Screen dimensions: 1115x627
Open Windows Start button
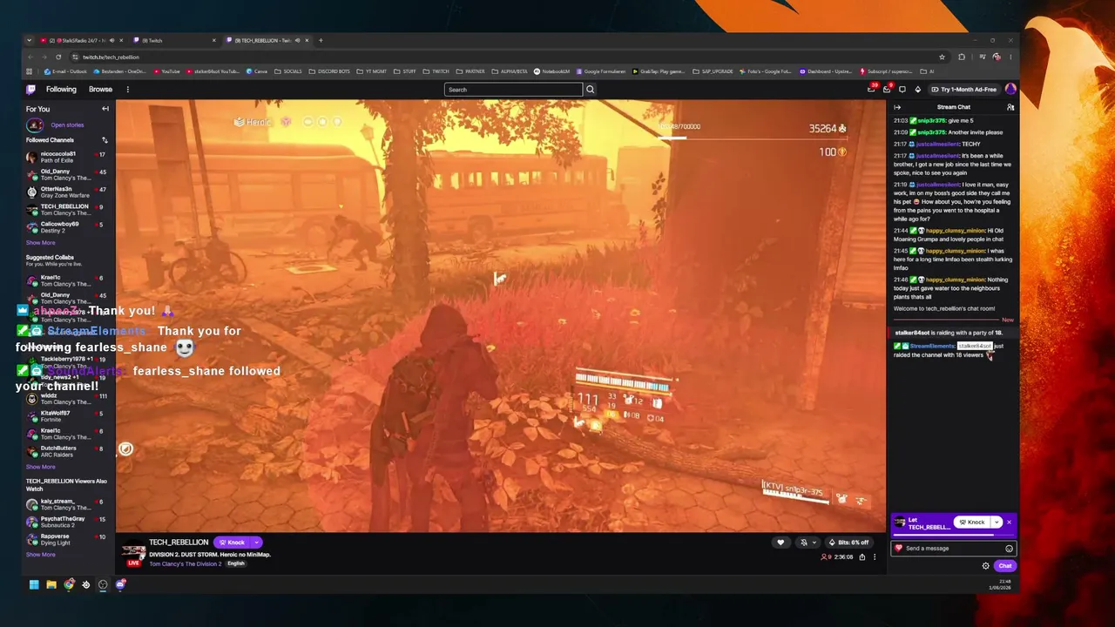tap(34, 584)
